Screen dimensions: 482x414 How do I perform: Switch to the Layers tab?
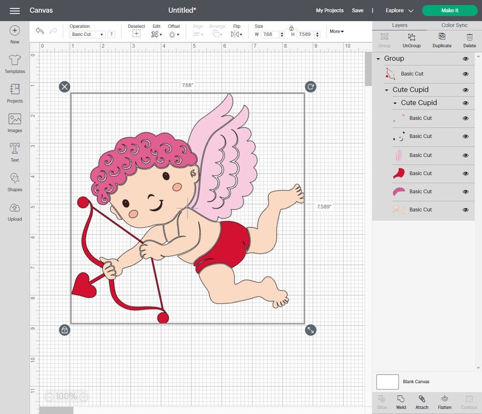[x=399, y=25]
